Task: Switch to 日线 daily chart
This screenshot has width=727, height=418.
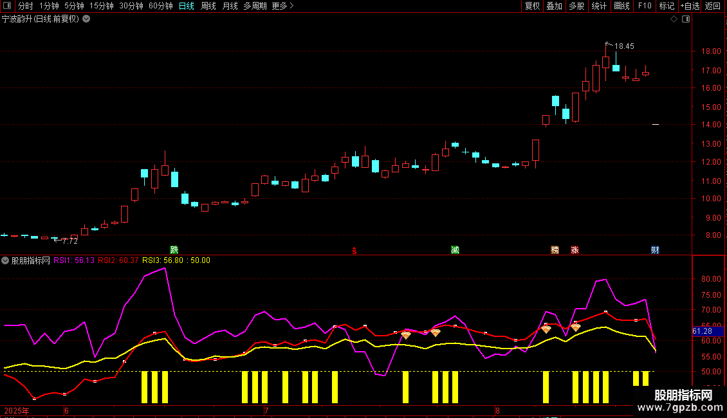Action: pyautogui.click(x=187, y=6)
